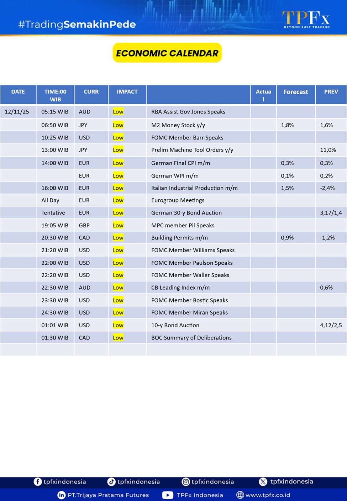The width and height of the screenshot is (347, 501).
Task: Click the TPFx logo in header
Action: [306, 19]
